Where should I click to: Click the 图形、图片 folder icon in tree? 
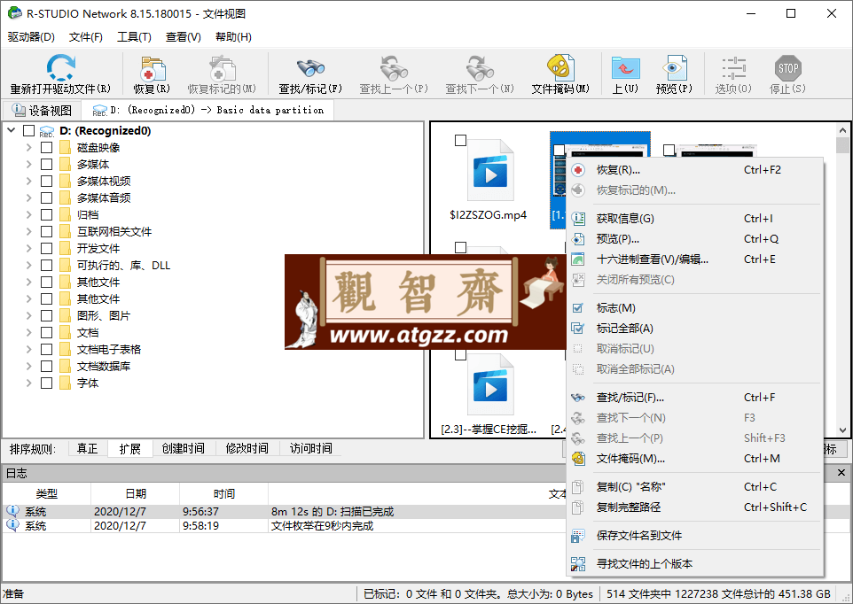pyautogui.click(x=66, y=315)
